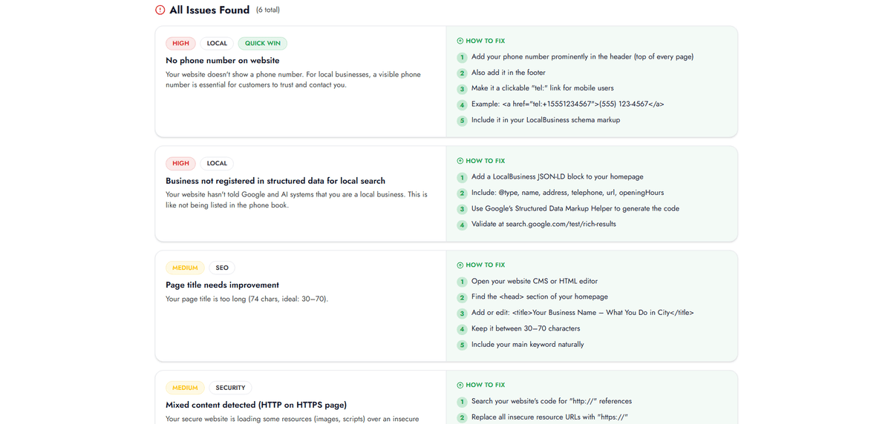Select the LOCAL tag on the structured data issue
The image size is (891, 424).
point(217,164)
